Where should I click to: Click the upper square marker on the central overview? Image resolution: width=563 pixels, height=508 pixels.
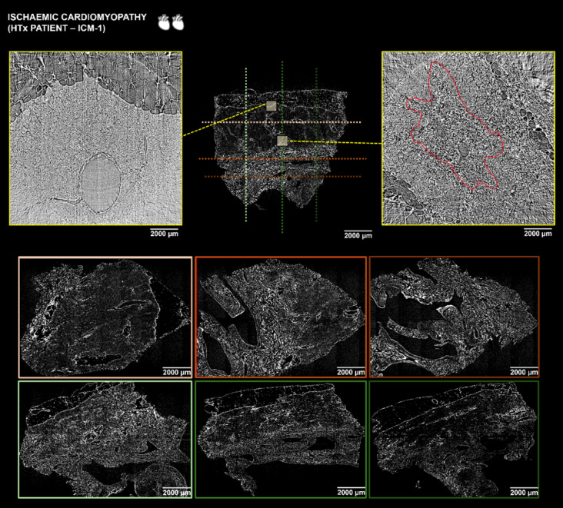[272, 106]
